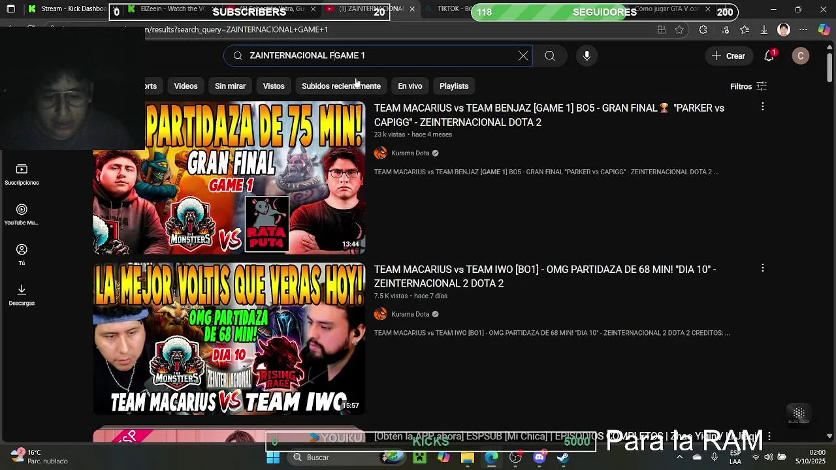Open TEAM MACARIUS vs TEAM IWO video title
The image size is (836, 470).
pos(545,276)
